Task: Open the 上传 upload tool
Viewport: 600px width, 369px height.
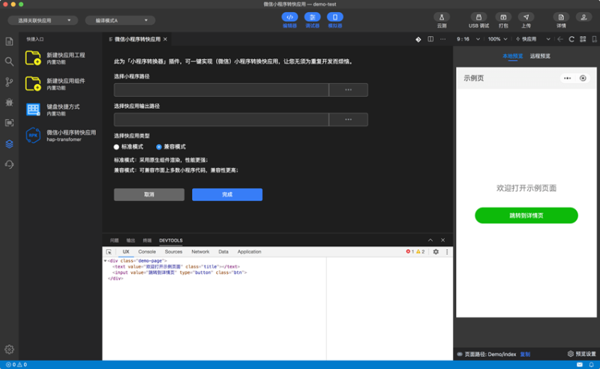Action: [526, 20]
